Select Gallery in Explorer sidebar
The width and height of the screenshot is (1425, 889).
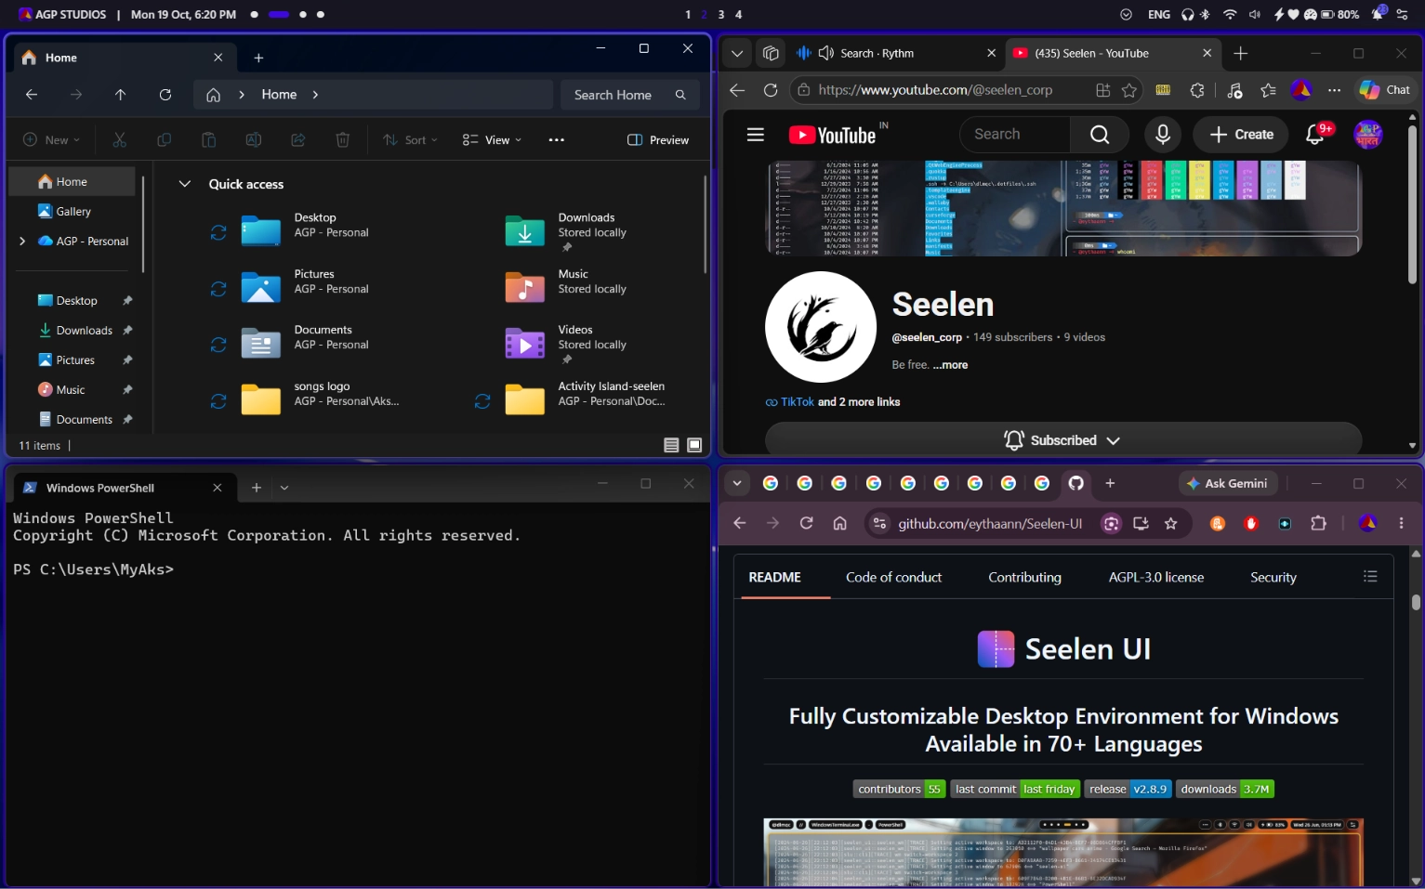pos(72,212)
